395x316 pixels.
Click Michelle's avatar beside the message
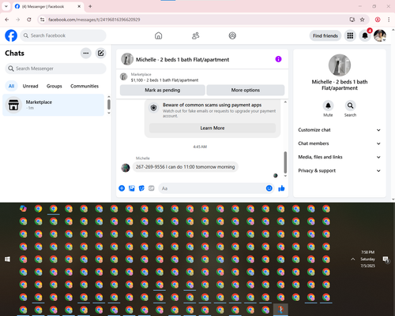pyautogui.click(x=126, y=167)
